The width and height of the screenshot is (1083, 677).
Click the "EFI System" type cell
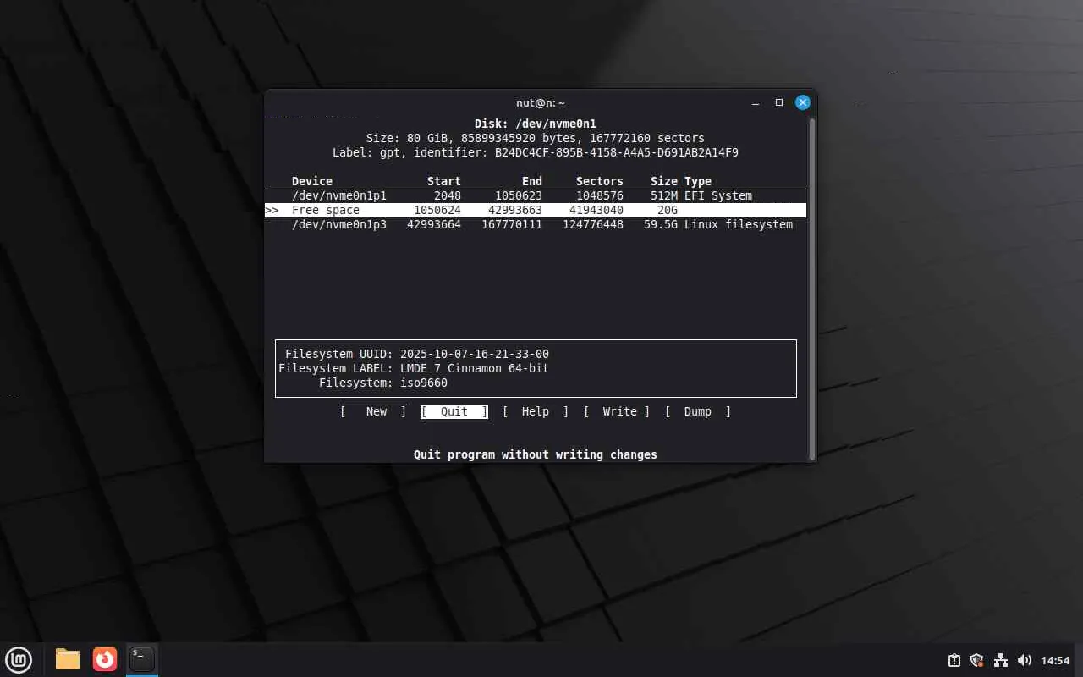(718, 195)
